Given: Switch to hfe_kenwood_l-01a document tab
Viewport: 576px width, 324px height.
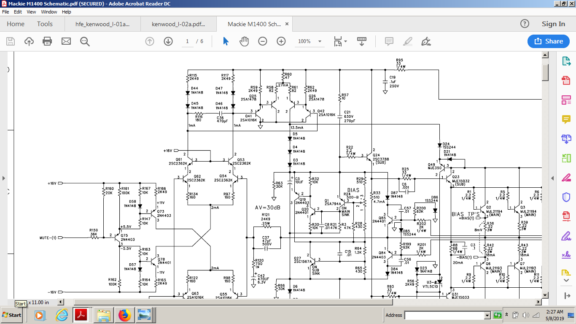Looking at the screenshot, I should tap(102, 24).
